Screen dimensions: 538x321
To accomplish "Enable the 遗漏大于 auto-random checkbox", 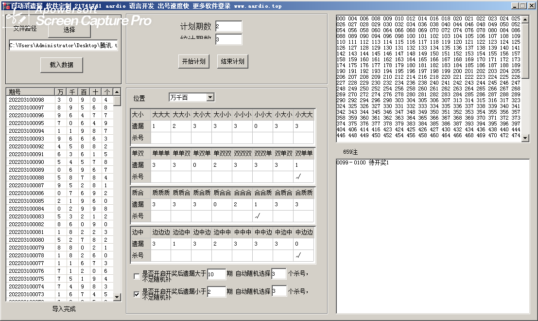I will point(137,276).
